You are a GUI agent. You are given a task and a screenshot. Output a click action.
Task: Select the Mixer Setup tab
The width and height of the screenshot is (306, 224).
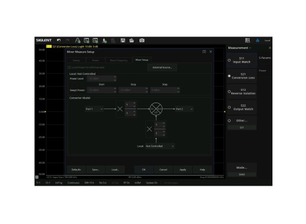click(x=142, y=60)
